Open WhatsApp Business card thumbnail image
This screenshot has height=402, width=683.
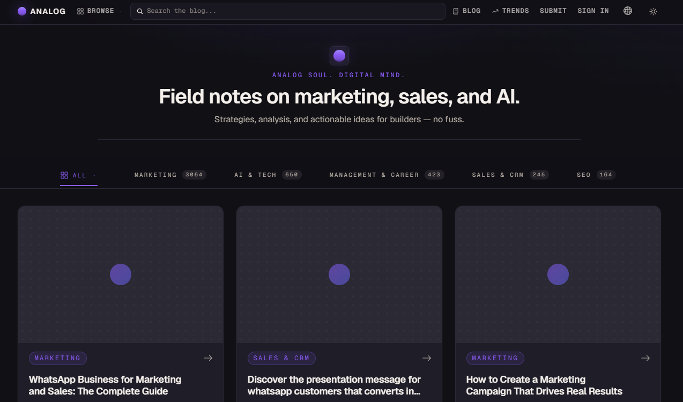tap(121, 274)
